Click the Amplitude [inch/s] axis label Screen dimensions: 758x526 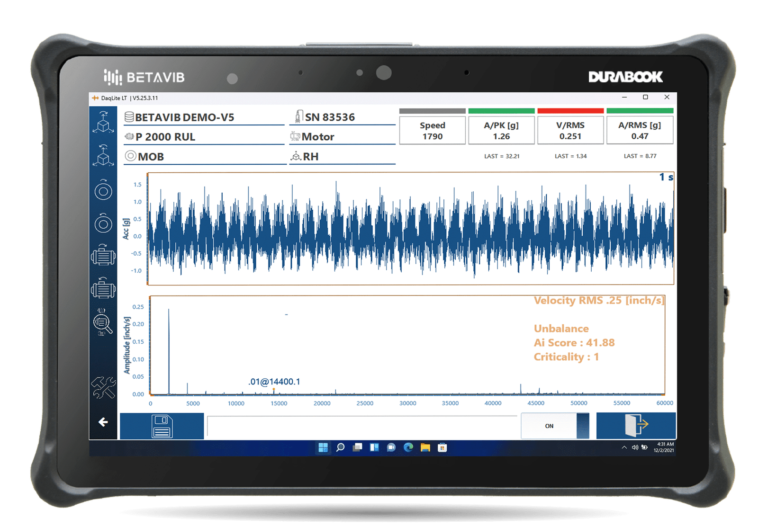click(x=126, y=345)
